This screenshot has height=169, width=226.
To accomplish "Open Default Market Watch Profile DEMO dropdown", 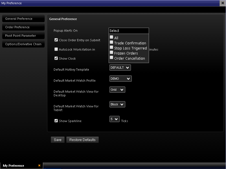I will [120, 79].
